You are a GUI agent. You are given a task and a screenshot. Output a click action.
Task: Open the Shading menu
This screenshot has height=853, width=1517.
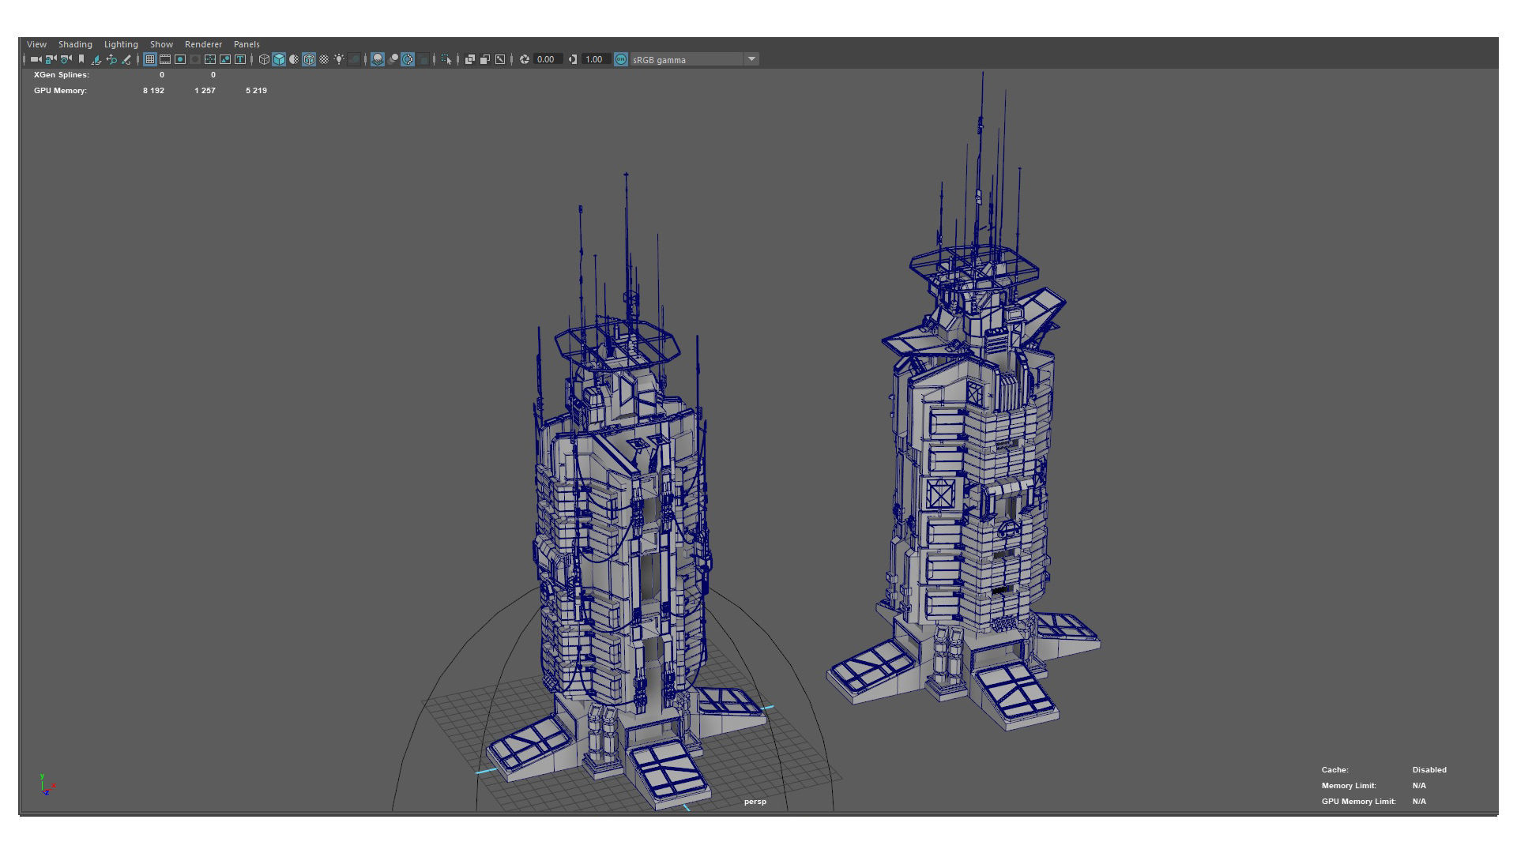[x=75, y=44]
